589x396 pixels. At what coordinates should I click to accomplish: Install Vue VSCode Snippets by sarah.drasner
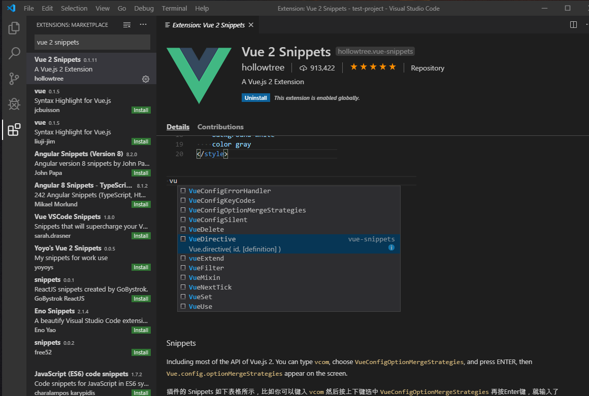click(x=141, y=236)
